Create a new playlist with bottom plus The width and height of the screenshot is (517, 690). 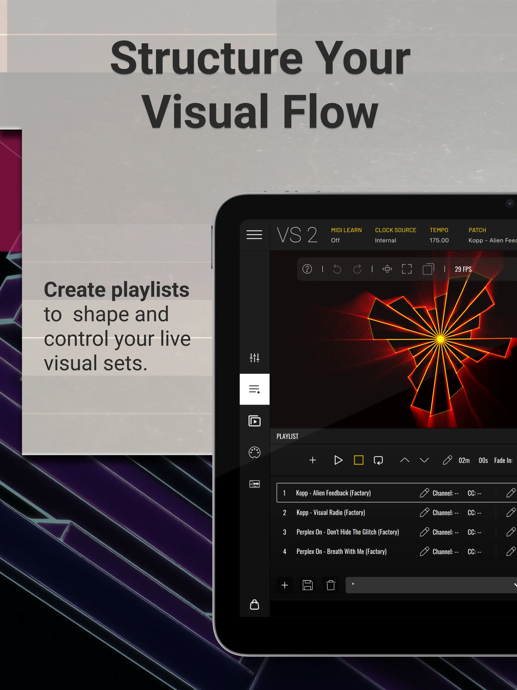285,585
